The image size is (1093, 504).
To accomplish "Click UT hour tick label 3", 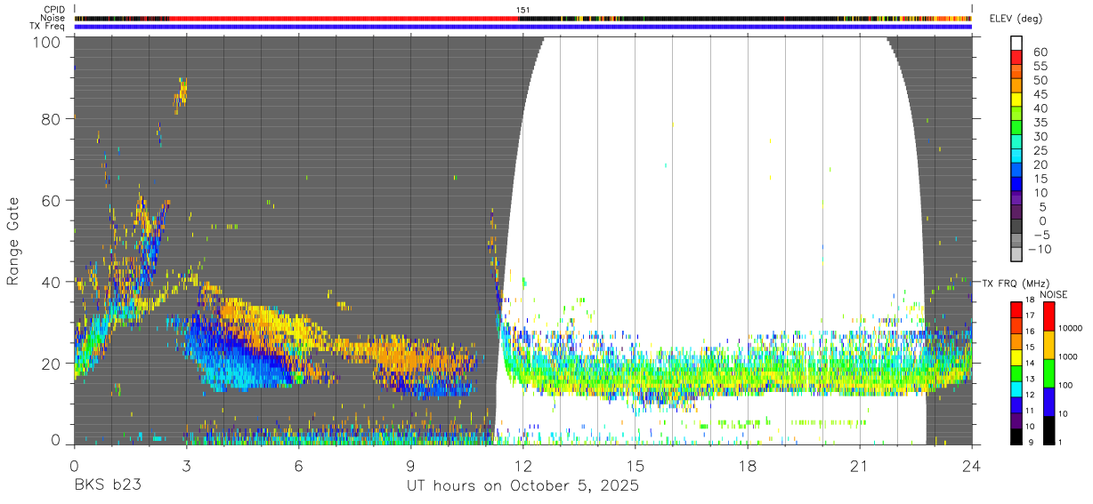I will tap(186, 464).
